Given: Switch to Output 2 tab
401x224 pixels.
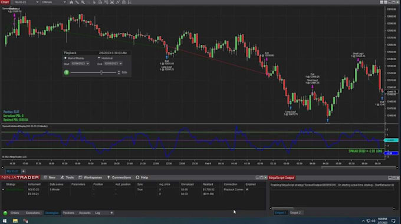Looking at the screenshot, I should click(x=295, y=212).
